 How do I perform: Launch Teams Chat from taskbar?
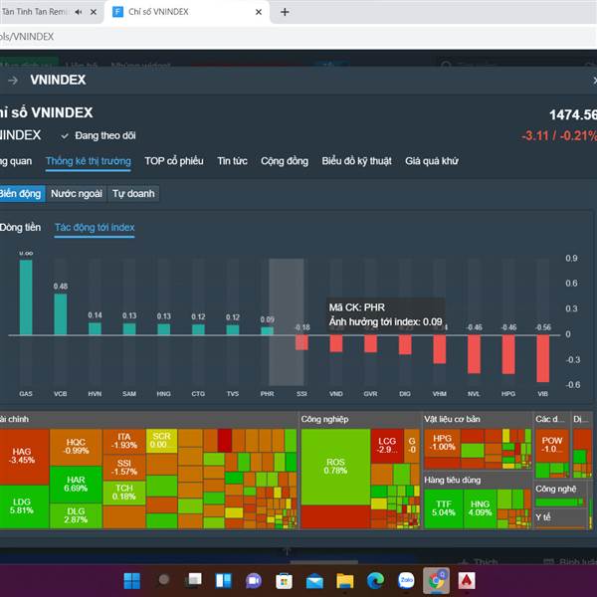tap(254, 581)
